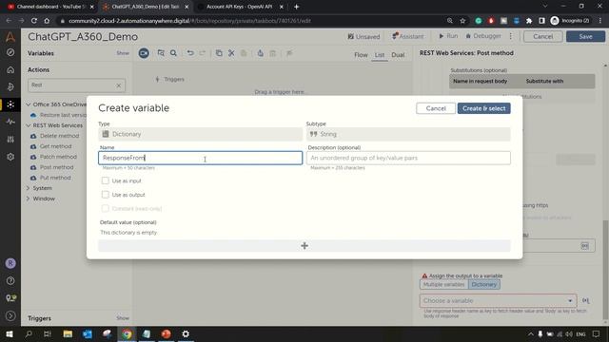Open the Type Dictionary dropdown
Viewport: 609px width, 342px height.
(200, 134)
